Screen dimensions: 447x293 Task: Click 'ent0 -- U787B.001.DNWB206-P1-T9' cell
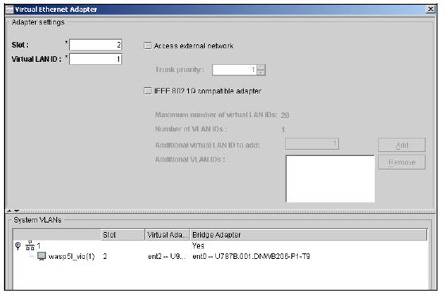coord(251,257)
